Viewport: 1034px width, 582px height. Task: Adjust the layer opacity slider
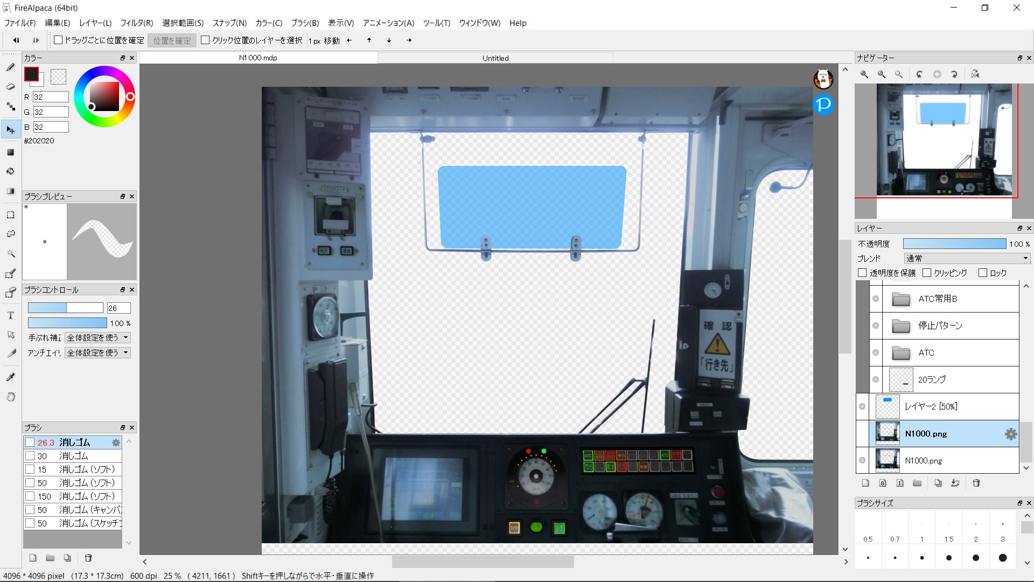954,244
